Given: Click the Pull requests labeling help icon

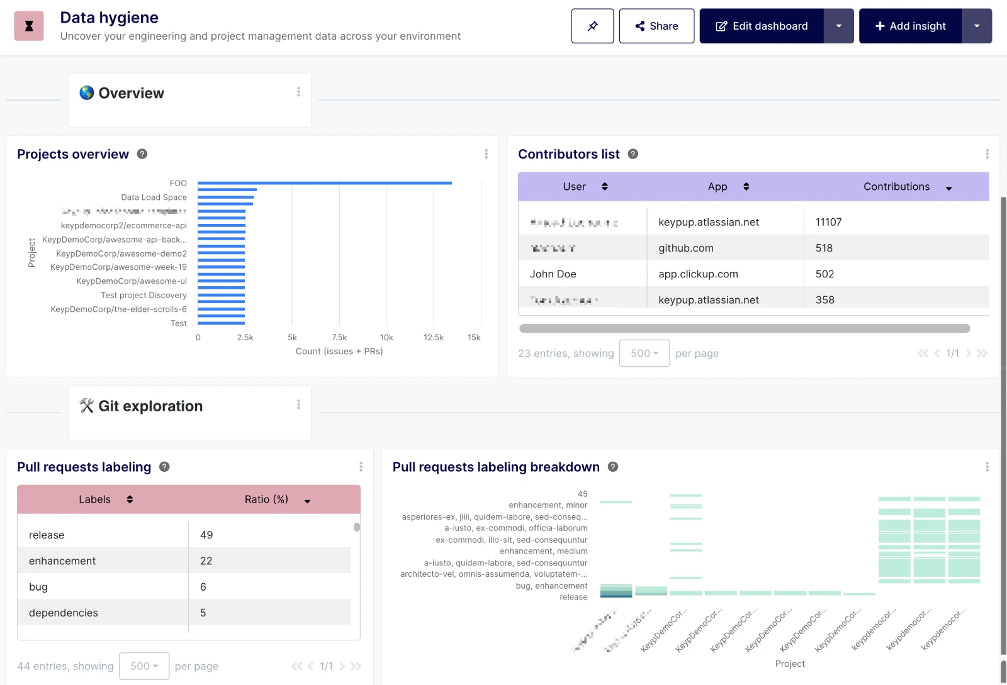Looking at the screenshot, I should pyautogui.click(x=164, y=467).
